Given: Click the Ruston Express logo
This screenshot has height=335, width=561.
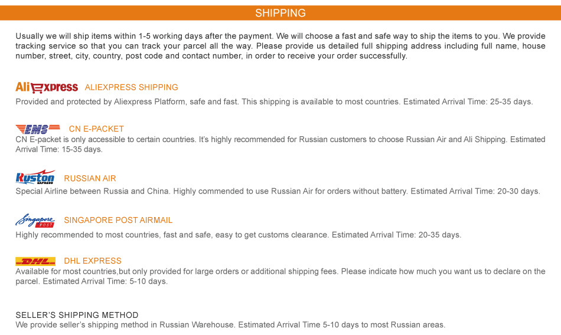Looking at the screenshot, I should (x=35, y=177).
